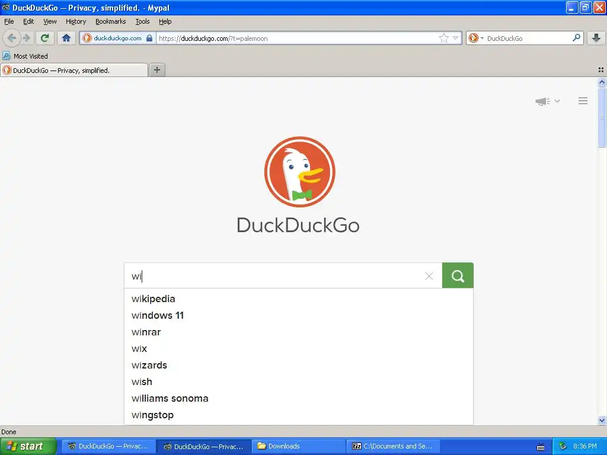This screenshot has width=607, height=455.
Task: Open the DuckDuckGo hamburger menu
Action: 583,101
